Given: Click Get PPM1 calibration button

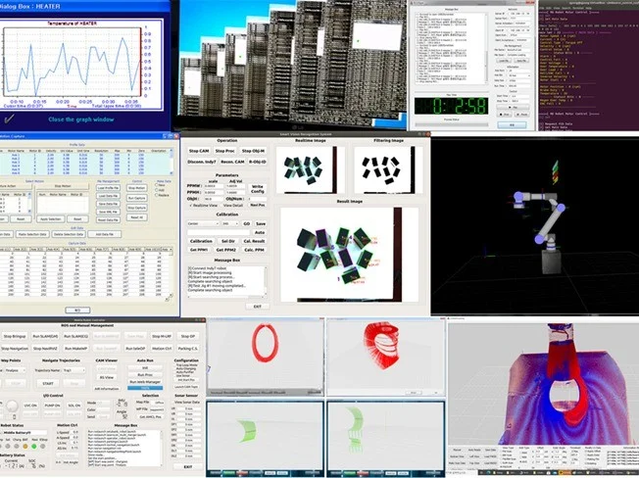Looking at the screenshot, I should [x=198, y=251].
